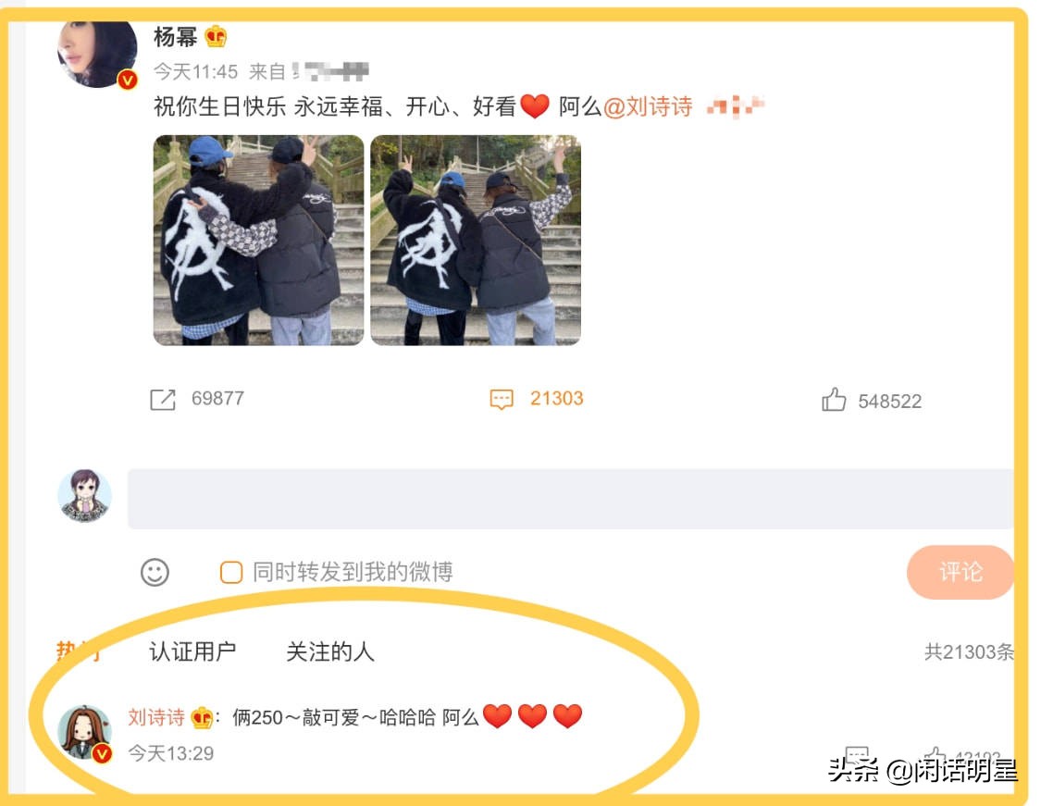Click into the comment input field
This screenshot has height=806, width=1041.
coord(571,499)
